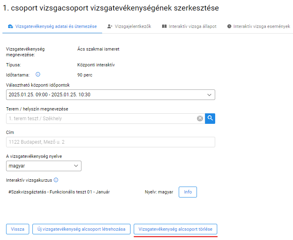
Task: Click the '90 perc' duration value
Action: [x=85, y=75]
